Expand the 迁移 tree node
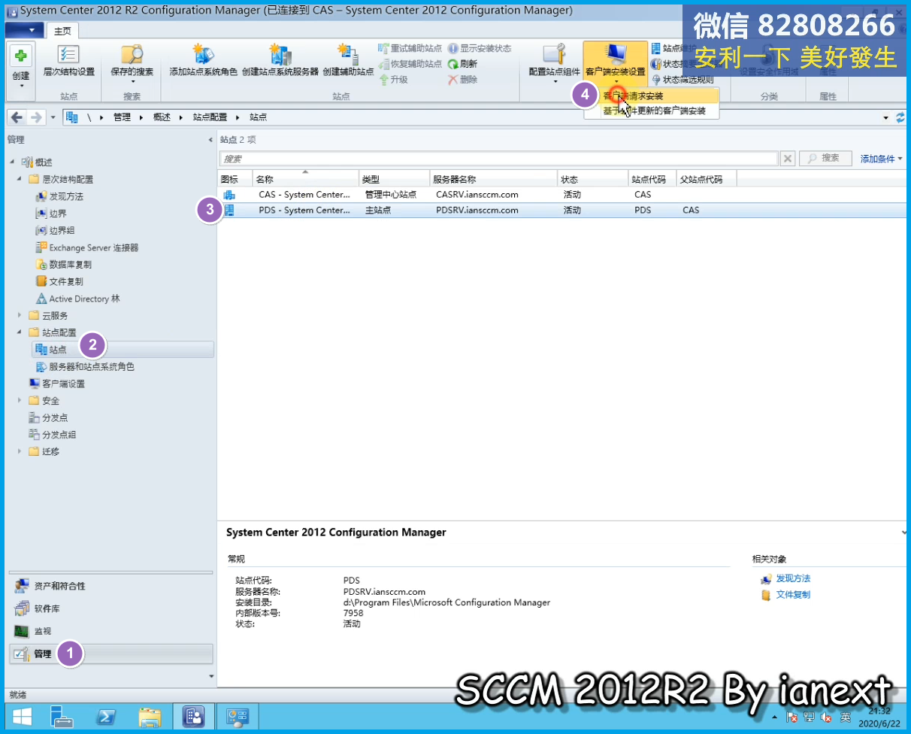Screen dimensions: 911x734 20,451
